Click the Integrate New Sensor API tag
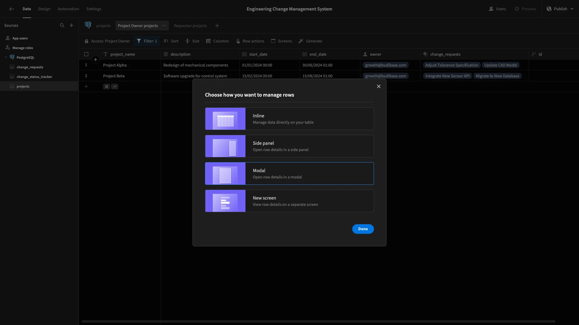Screen dimensions: 579x325 [448, 76]
